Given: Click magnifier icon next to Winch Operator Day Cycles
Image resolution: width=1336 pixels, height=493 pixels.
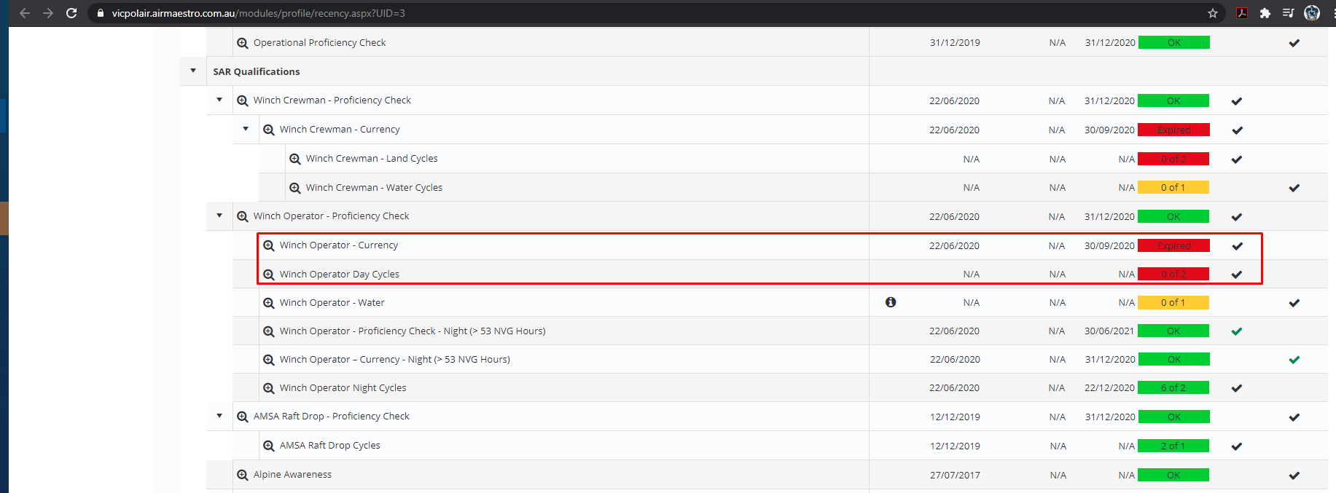Looking at the screenshot, I should pos(269,275).
